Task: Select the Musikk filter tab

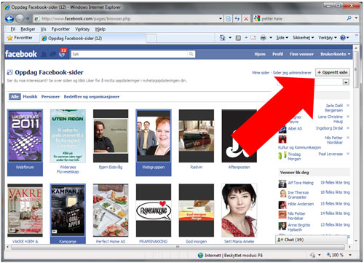Action: (30, 97)
